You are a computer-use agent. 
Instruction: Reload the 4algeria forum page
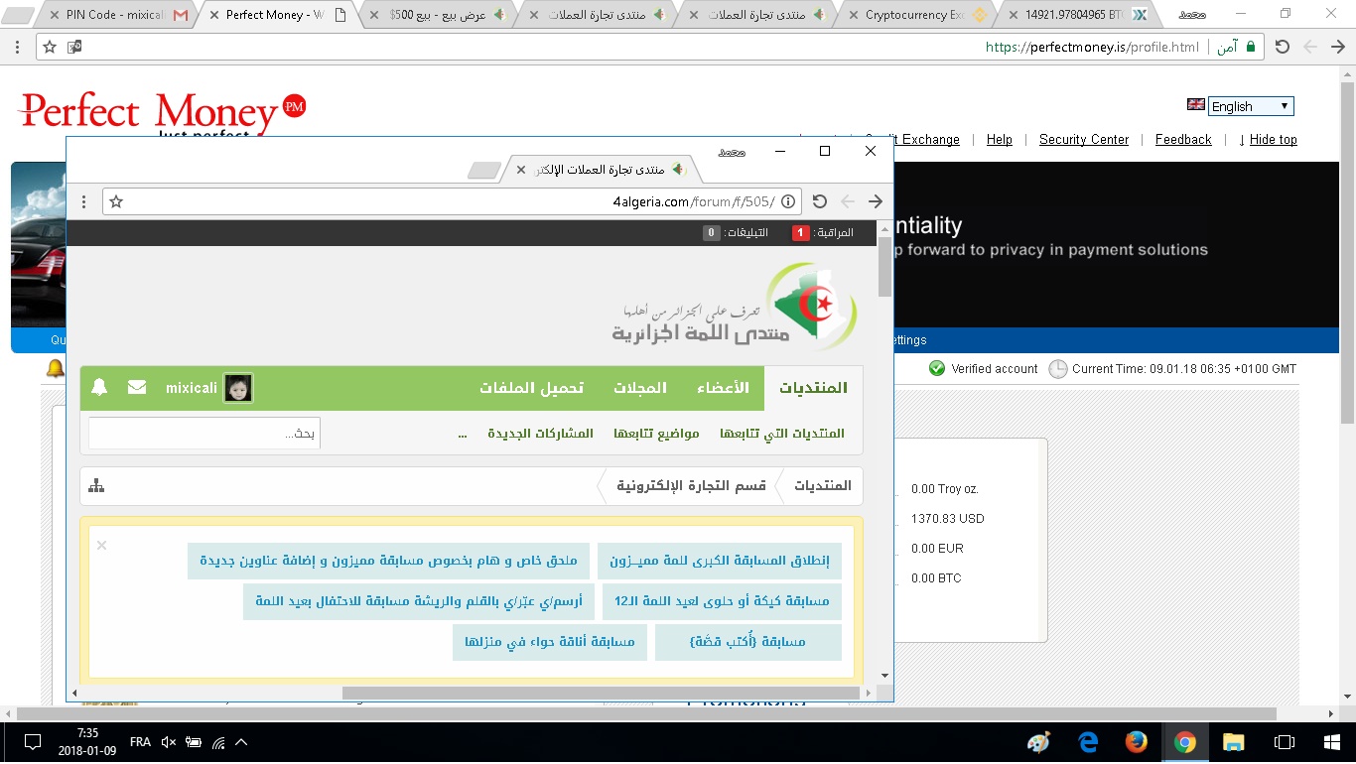coord(819,201)
